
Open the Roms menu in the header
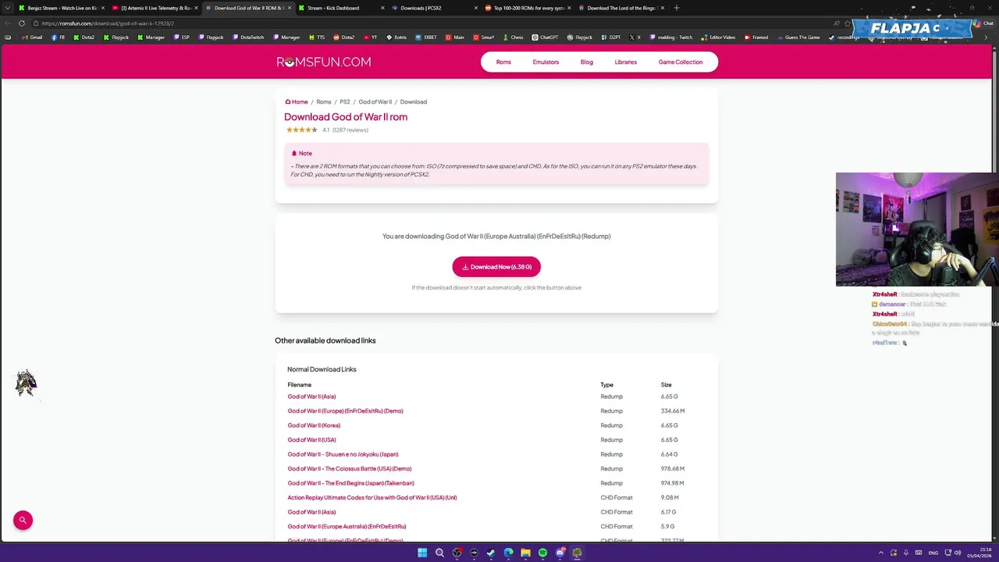tap(503, 62)
